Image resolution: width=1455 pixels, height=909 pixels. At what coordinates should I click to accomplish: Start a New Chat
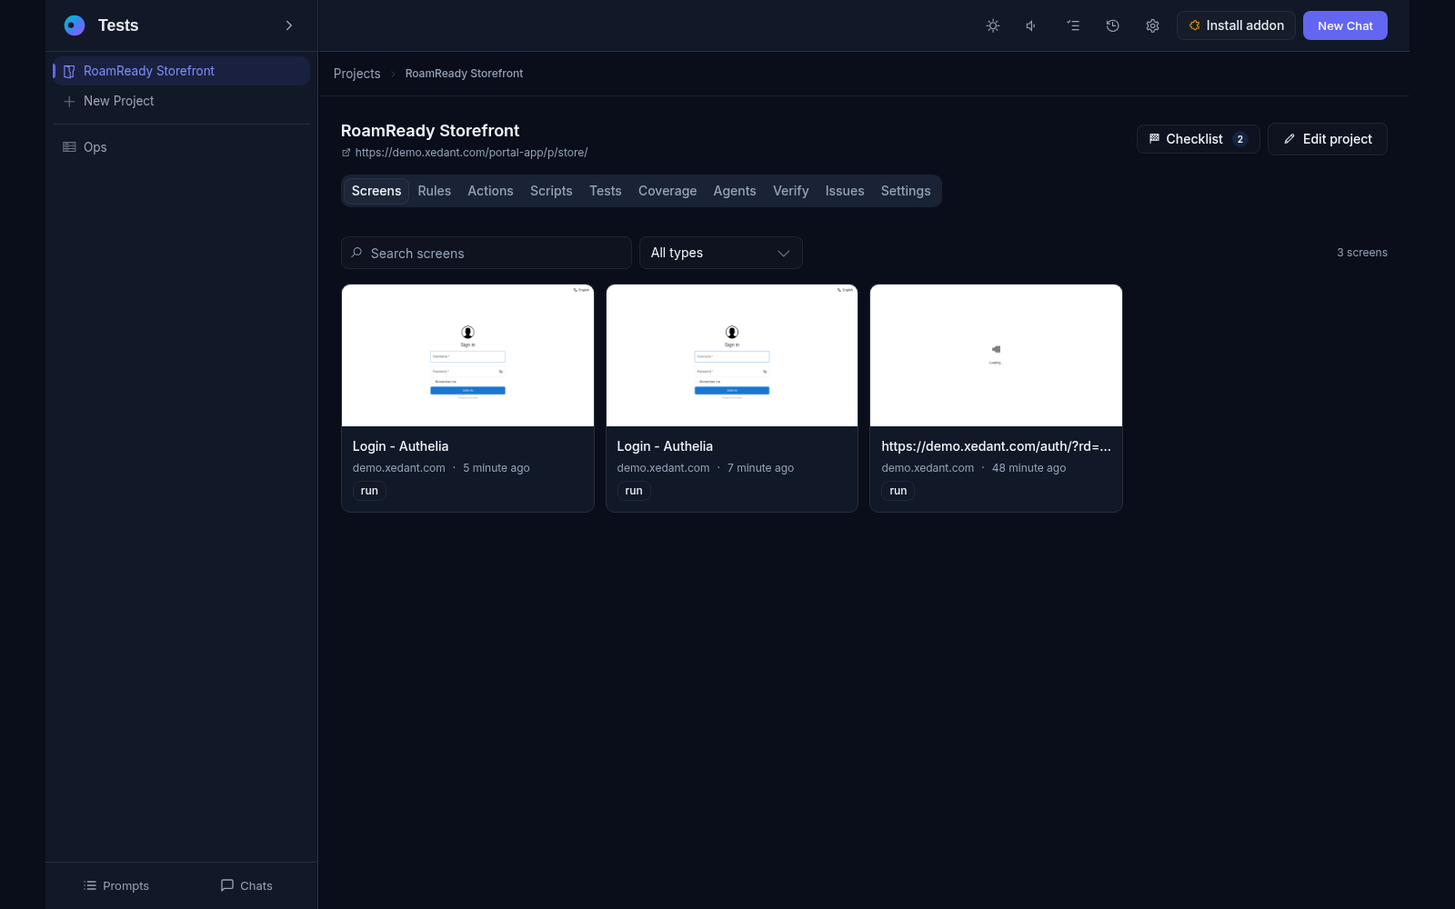click(x=1345, y=25)
